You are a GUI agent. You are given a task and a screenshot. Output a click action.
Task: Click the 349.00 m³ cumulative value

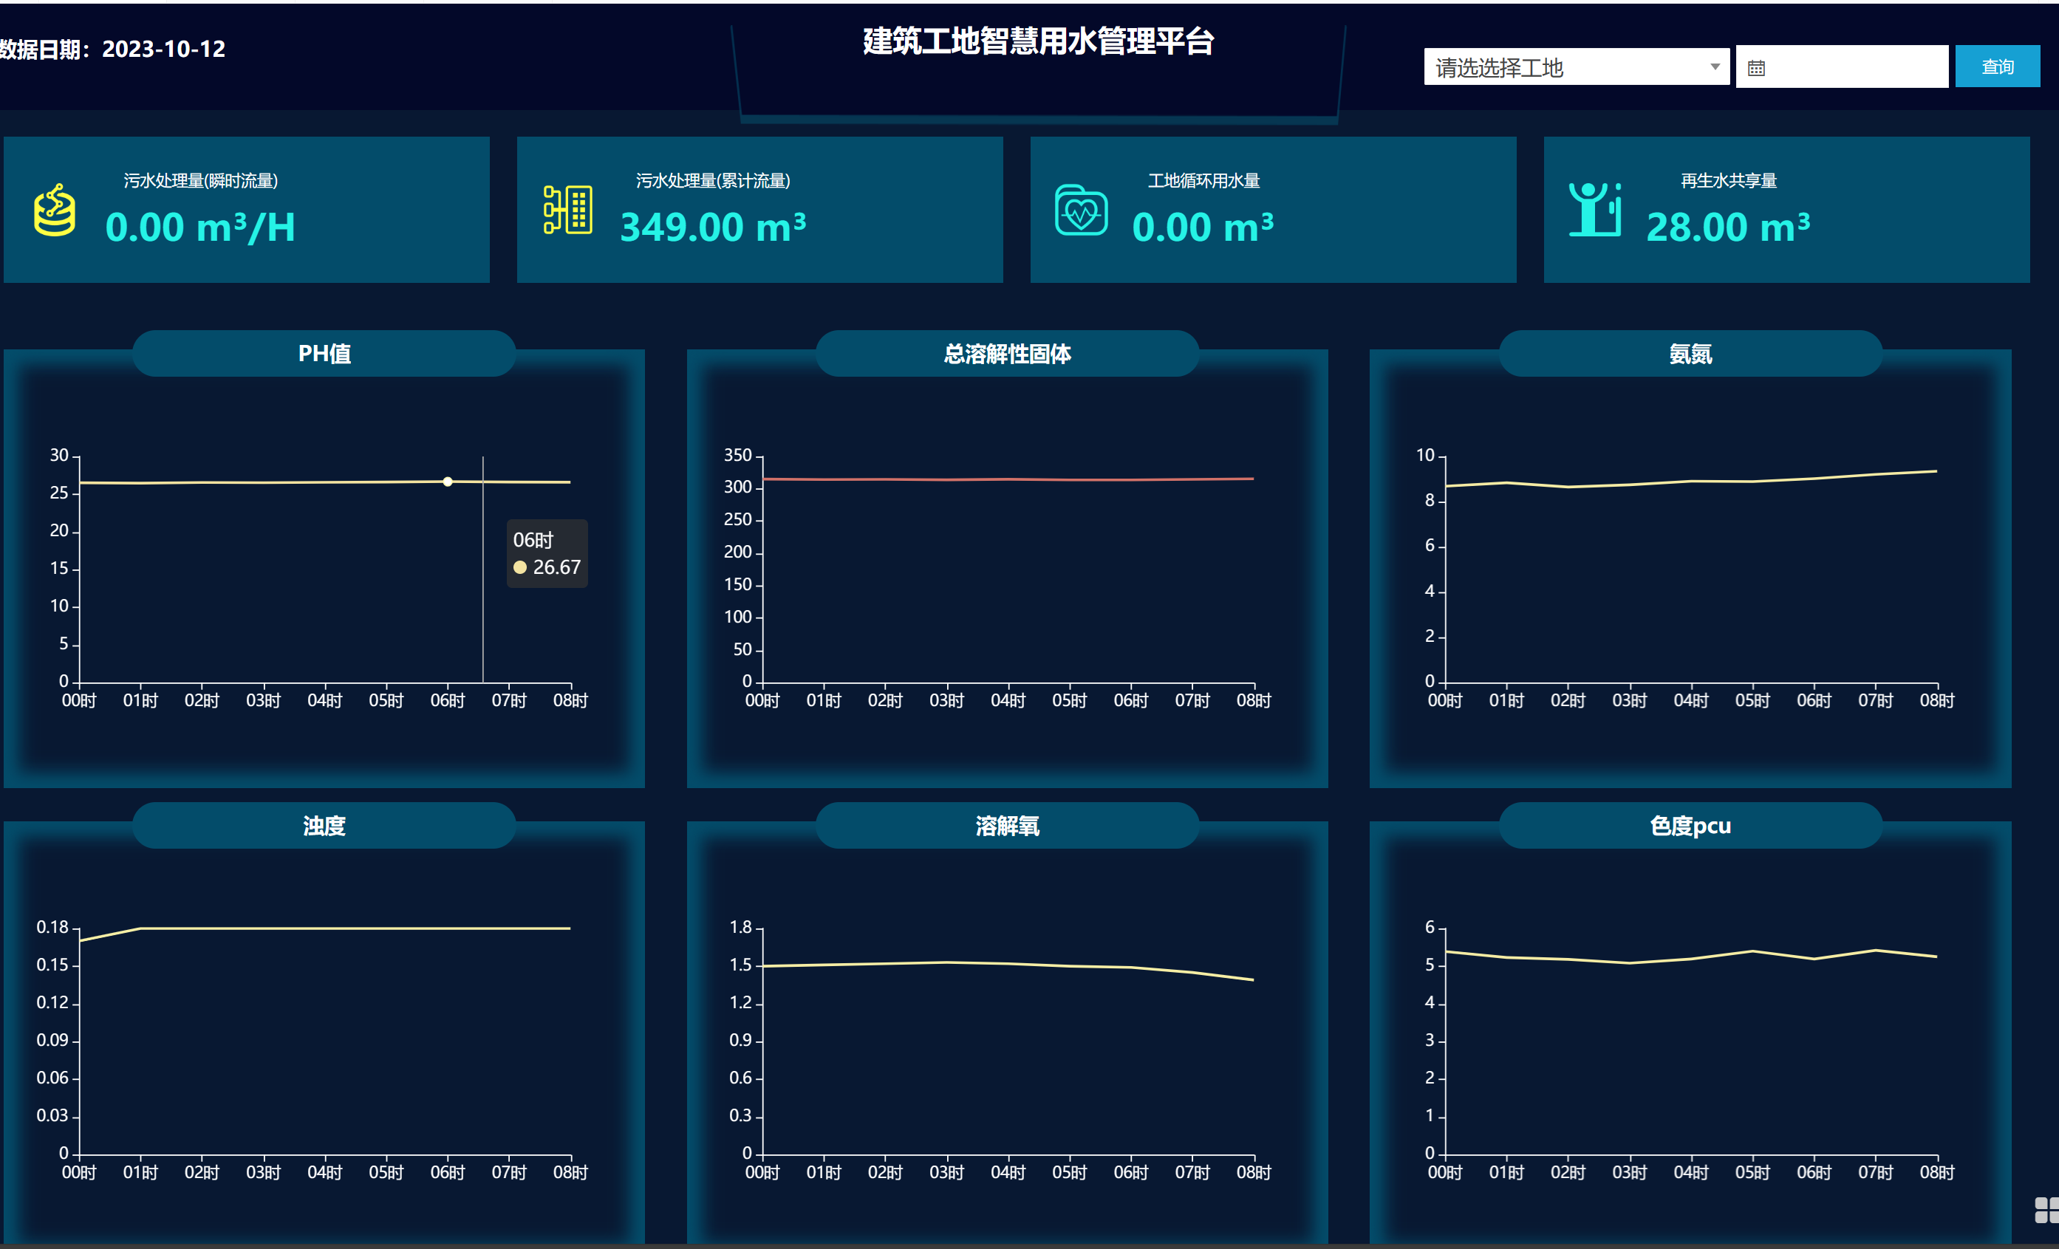tap(713, 227)
